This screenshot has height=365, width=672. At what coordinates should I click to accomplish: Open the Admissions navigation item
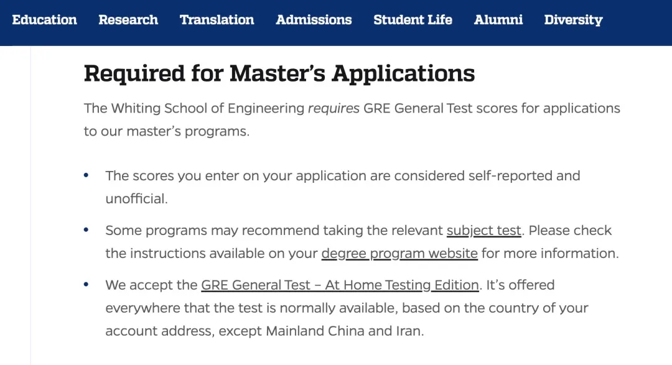[314, 20]
